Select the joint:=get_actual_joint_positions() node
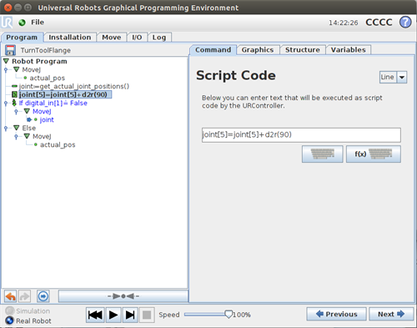Image resolution: width=417 pixels, height=328 pixels. click(x=74, y=86)
